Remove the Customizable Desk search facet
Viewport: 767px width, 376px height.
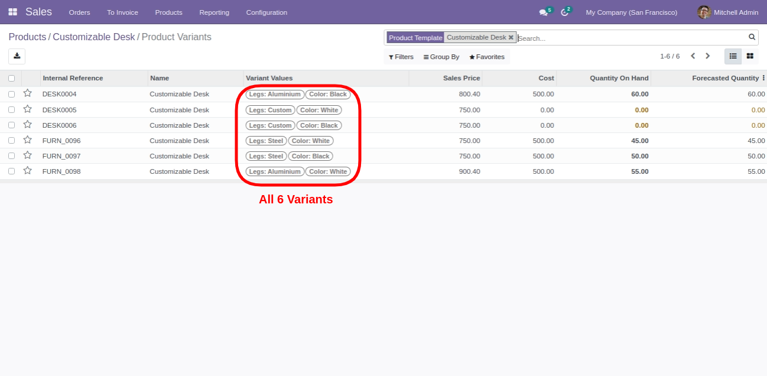[x=511, y=37]
